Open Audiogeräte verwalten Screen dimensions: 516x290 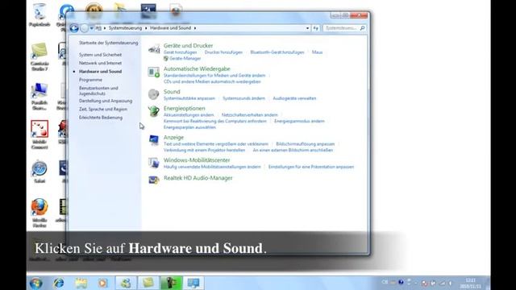(x=294, y=98)
